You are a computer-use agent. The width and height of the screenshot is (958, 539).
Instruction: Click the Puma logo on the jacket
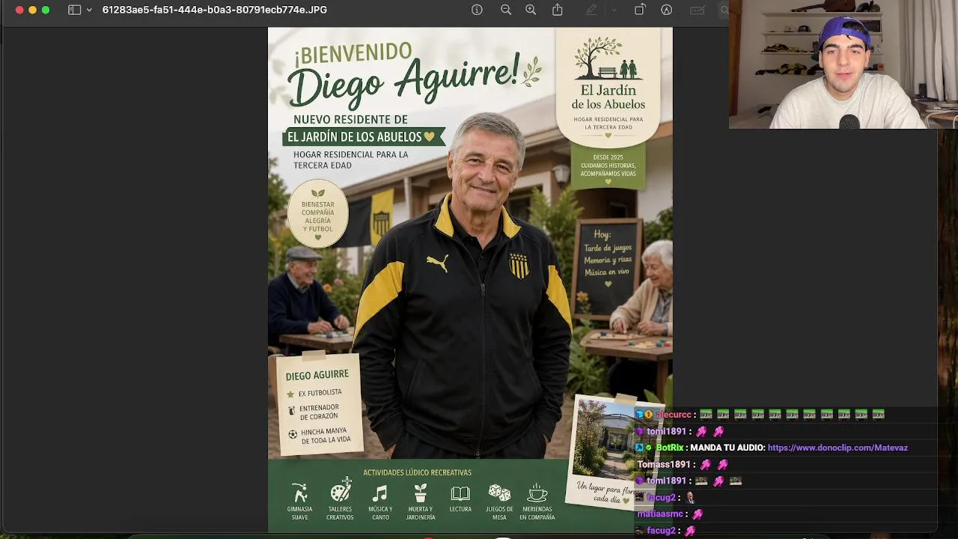[437, 263]
